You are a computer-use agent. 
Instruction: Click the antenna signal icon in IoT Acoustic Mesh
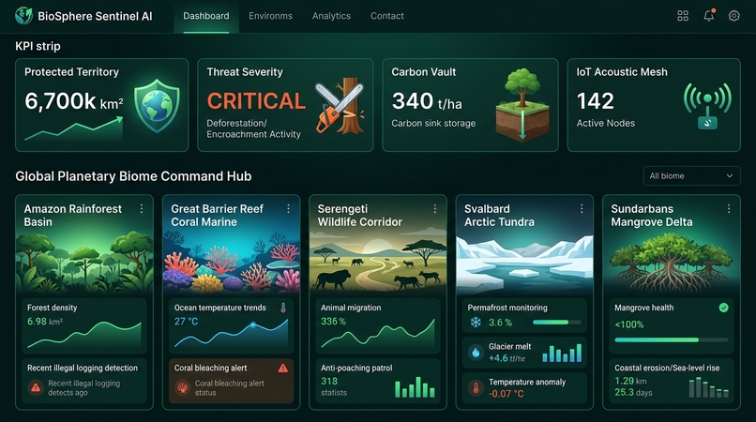click(707, 106)
